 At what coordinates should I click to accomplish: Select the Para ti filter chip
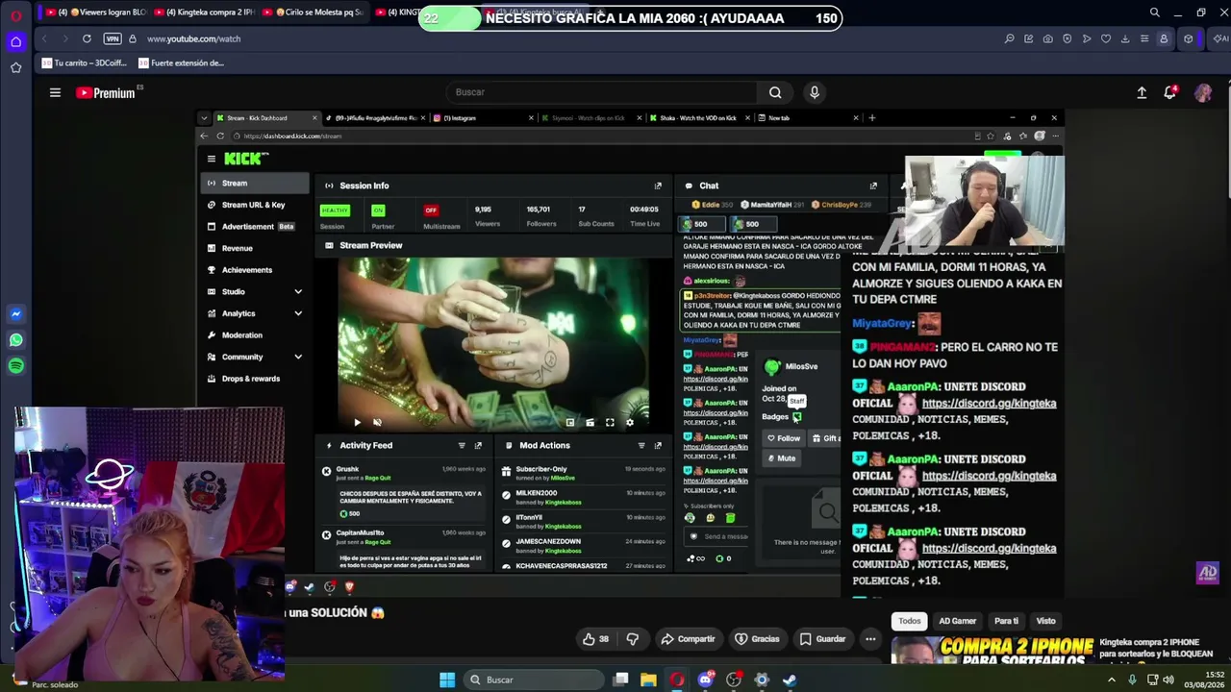tap(1006, 621)
